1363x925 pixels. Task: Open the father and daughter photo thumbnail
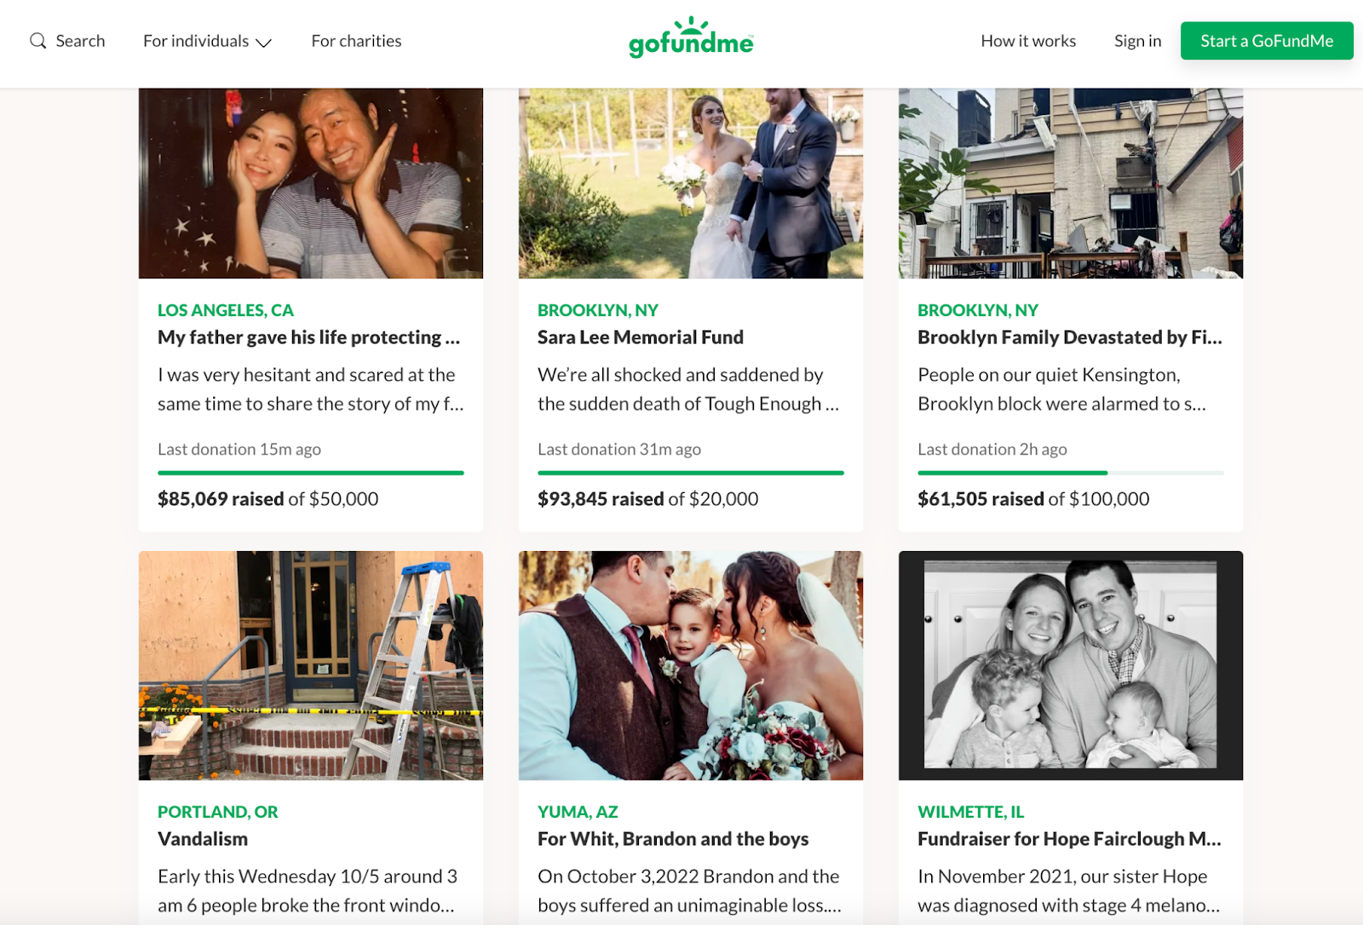311,183
